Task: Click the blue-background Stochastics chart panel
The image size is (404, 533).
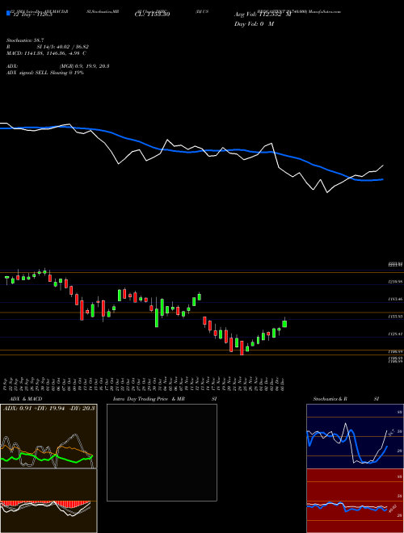Action: point(355,436)
